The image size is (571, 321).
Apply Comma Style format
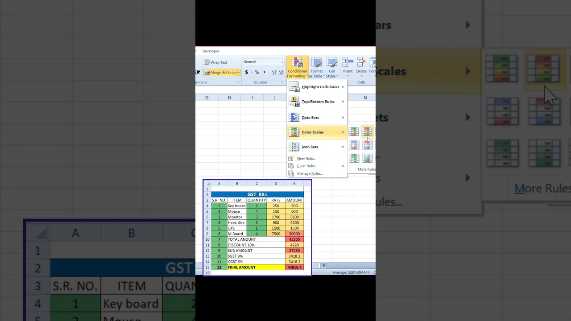(x=264, y=72)
